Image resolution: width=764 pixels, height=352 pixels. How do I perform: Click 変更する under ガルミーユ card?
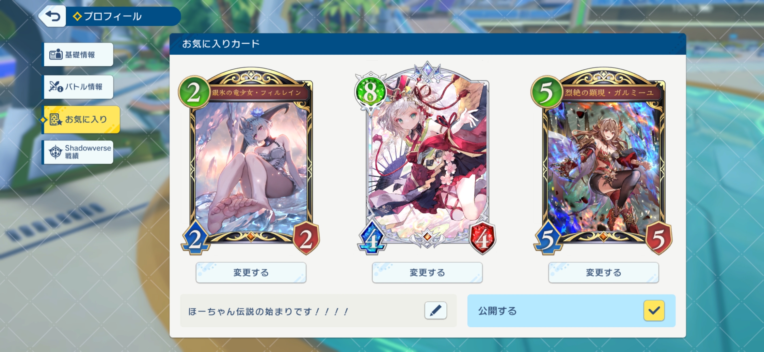tap(603, 272)
